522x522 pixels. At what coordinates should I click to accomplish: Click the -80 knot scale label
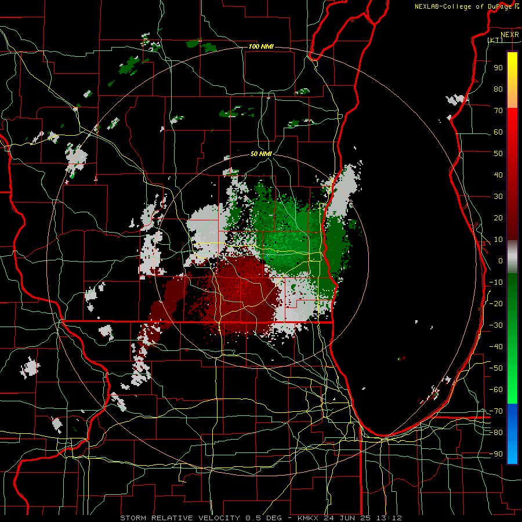(496, 433)
